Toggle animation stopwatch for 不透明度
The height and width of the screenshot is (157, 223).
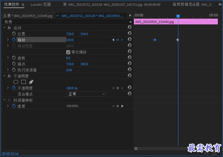tap(14, 88)
